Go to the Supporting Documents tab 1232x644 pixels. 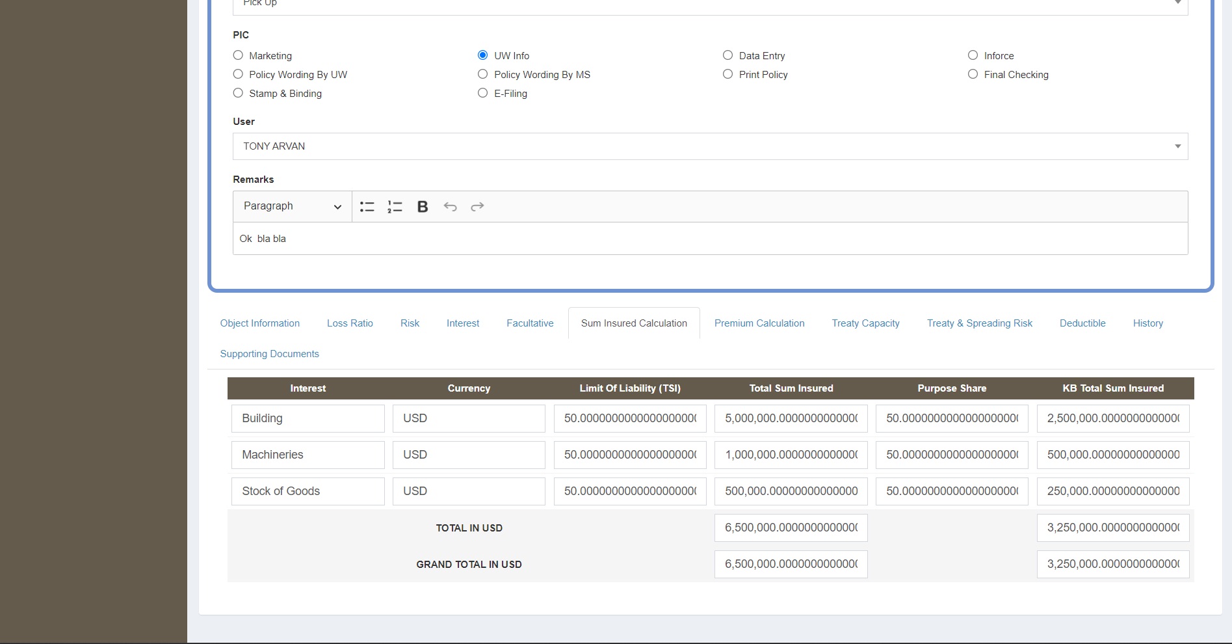click(x=269, y=354)
